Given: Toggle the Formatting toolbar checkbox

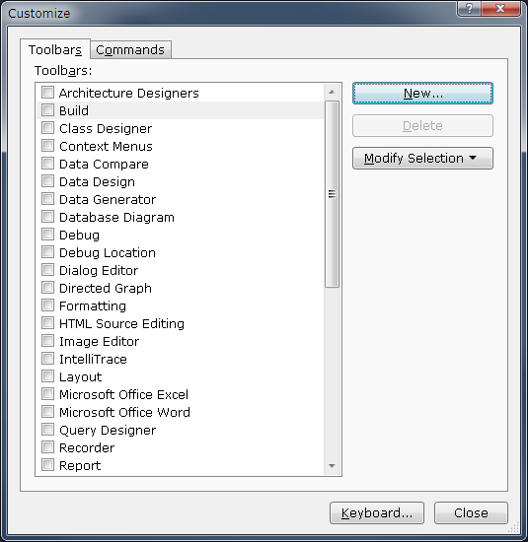Looking at the screenshot, I should pyautogui.click(x=47, y=305).
